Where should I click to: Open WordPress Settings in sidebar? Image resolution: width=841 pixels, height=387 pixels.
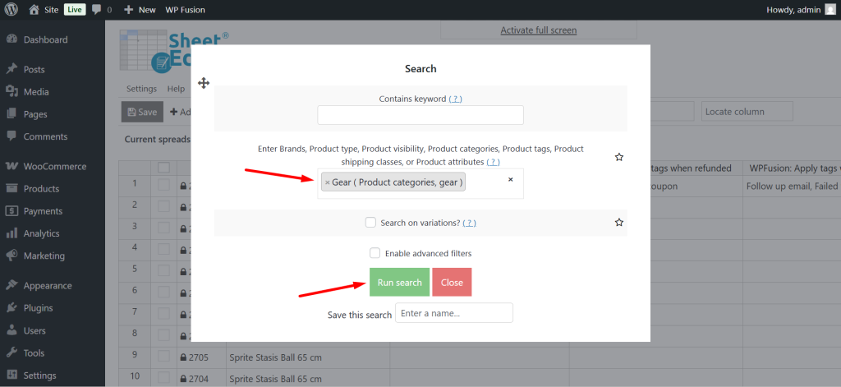point(39,375)
